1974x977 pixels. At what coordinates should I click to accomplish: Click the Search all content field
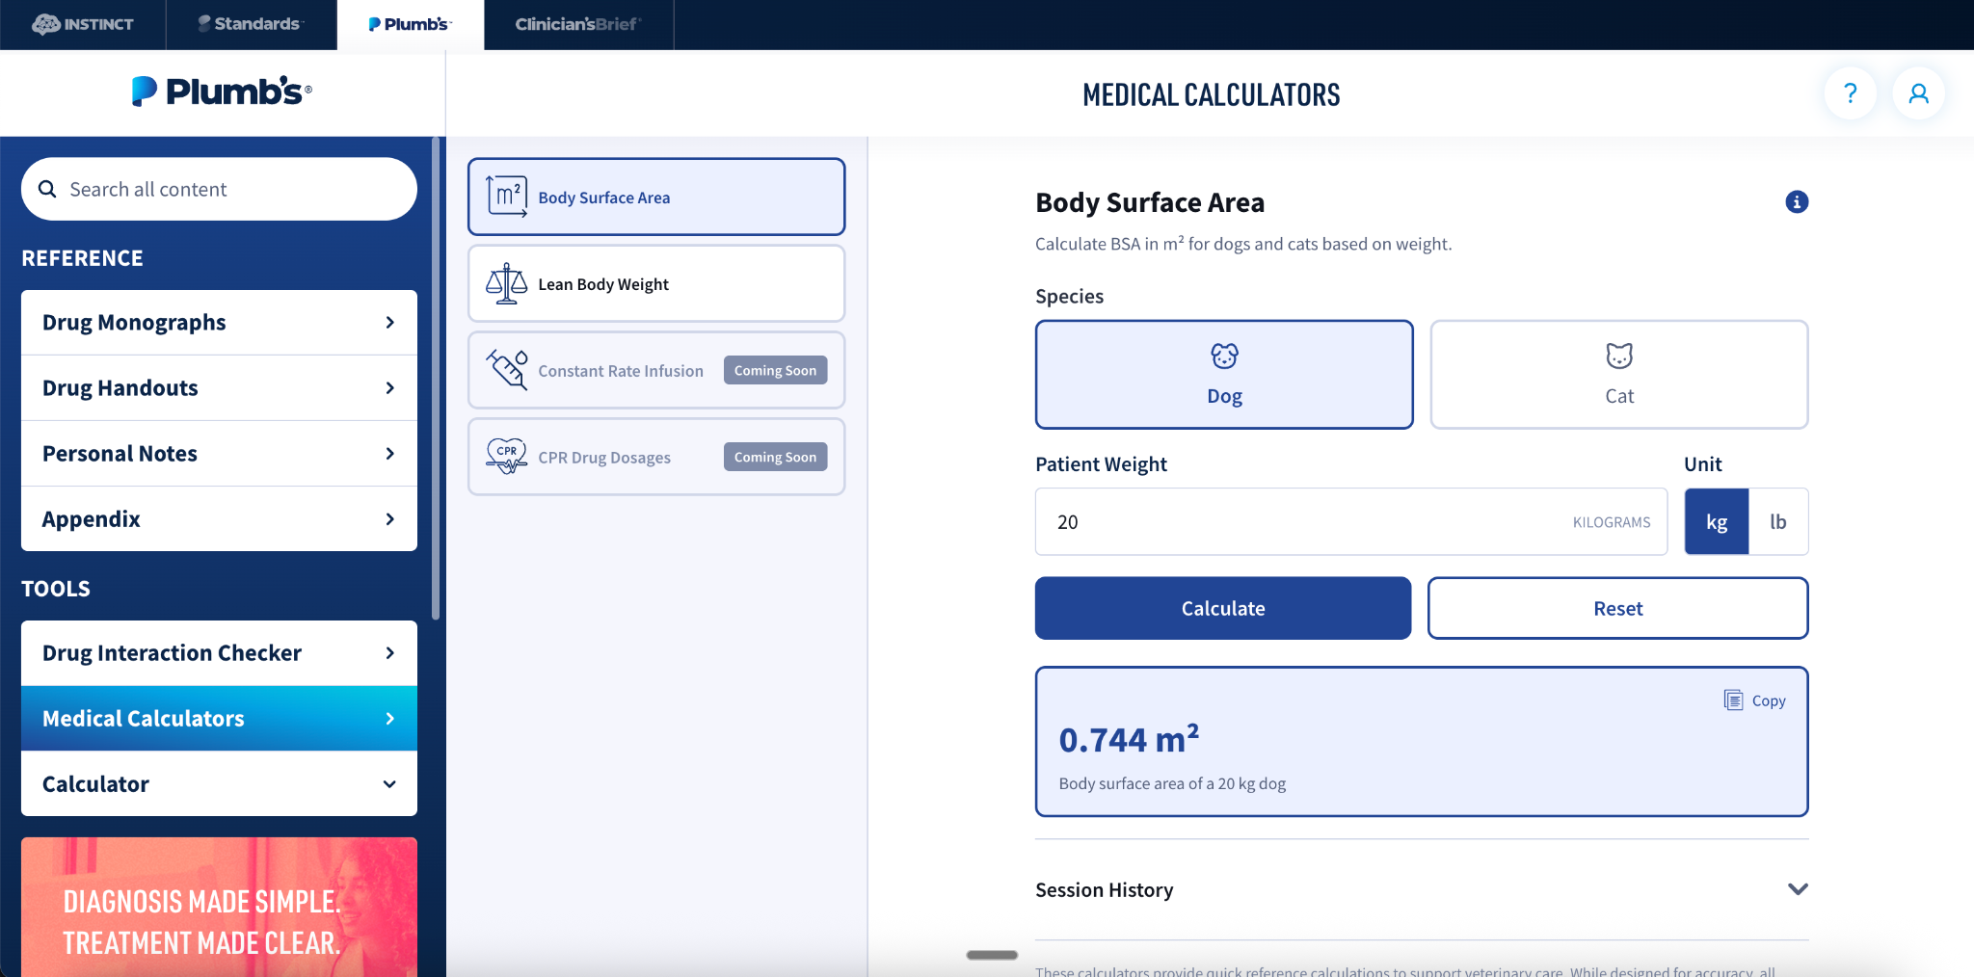click(x=219, y=189)
